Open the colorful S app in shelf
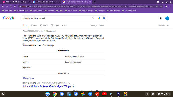Image resolution: width=173 pixels, height=97 pixels. click(126, 94)
